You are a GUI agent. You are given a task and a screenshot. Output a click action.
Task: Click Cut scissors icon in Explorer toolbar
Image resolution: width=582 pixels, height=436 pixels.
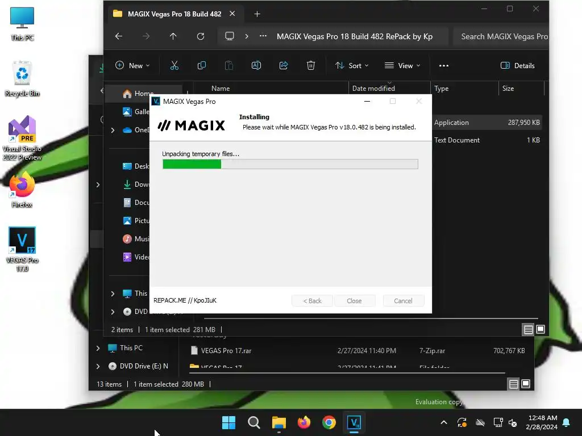pyautogui.click(x=174, y=66)
